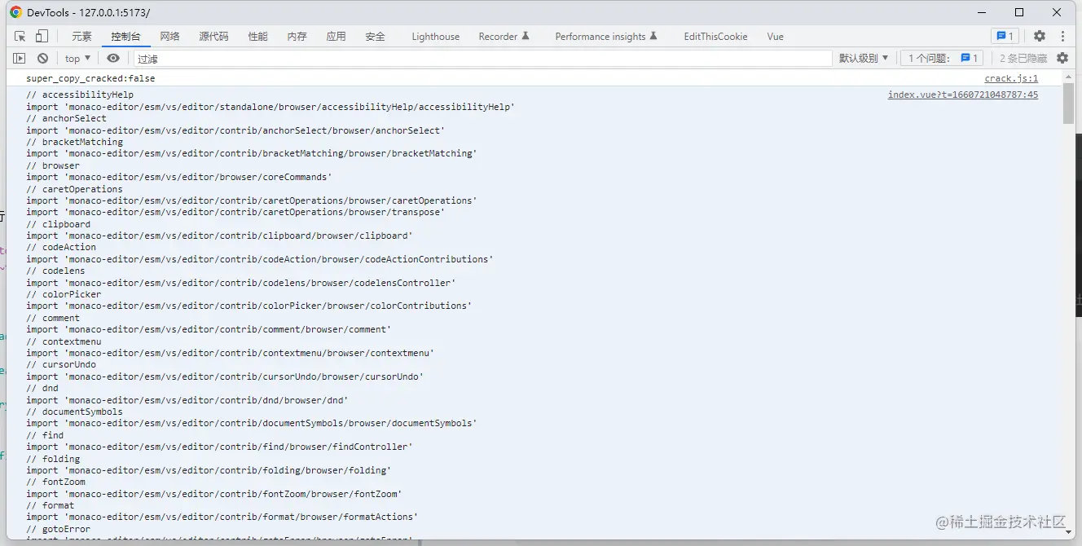Clear the console with the ban icon
Image resolution: width=1082 pixels, height=546 pixels.
42,58
